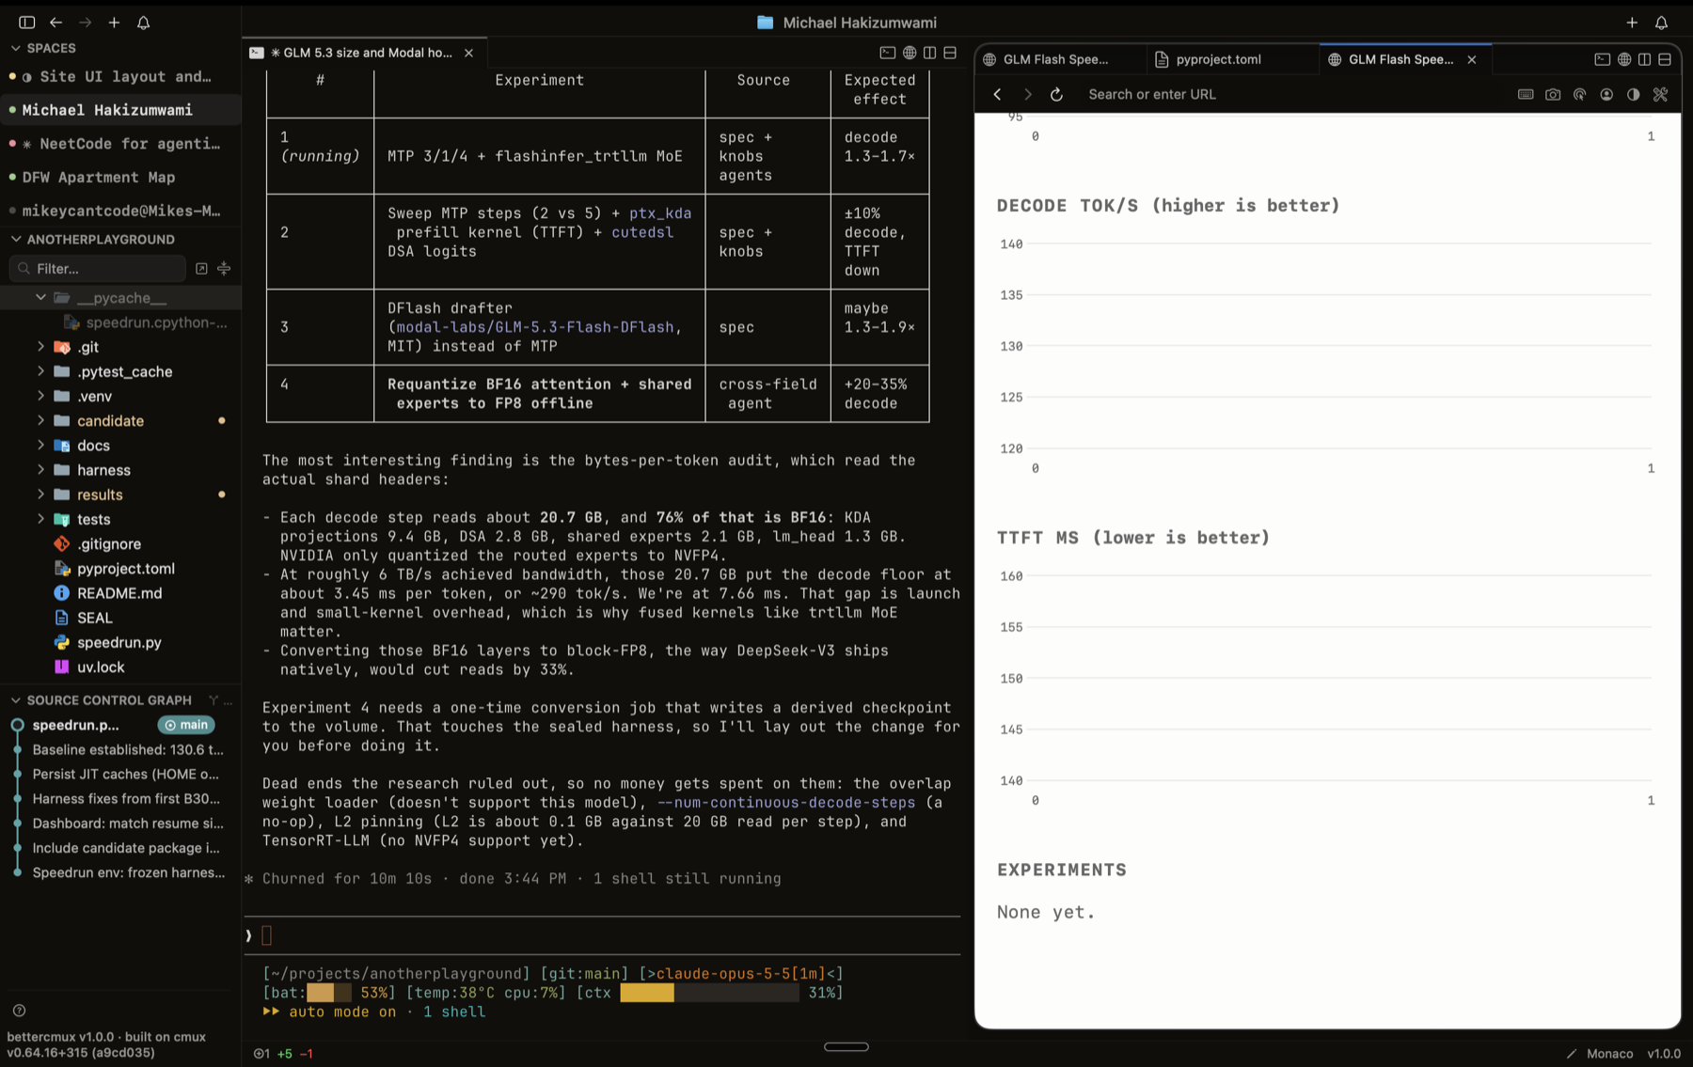This screenshot has height=1067, width=1693.
Task: Open the notification bell at top-right
Action: tap(1661, 23)
